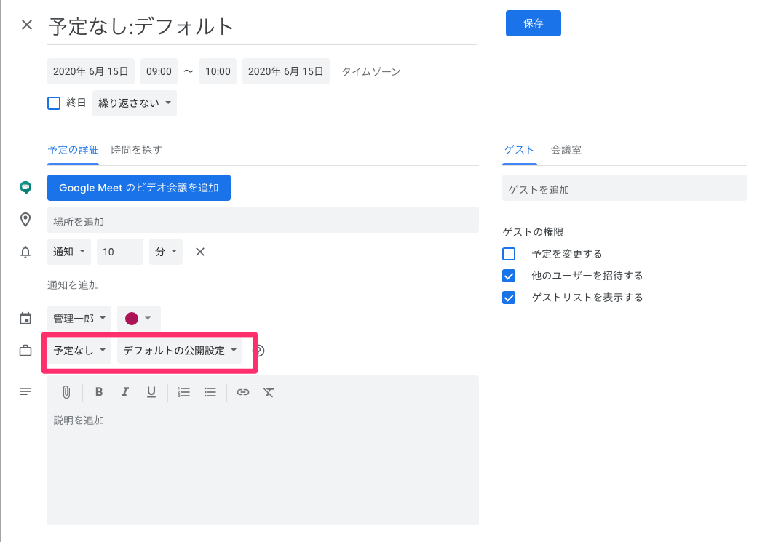Toggle italic formatting in description
Viewport: 765px width, 542px height.
[124, 392]
